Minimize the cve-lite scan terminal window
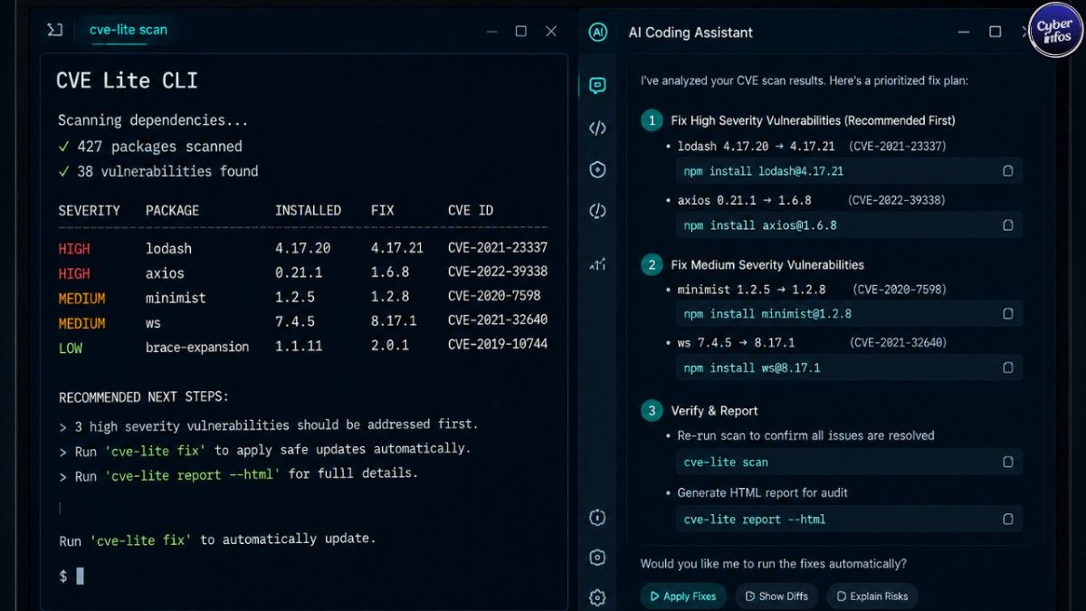The image size is (1086, 611). pyautogui.click(x=490, y=31)
